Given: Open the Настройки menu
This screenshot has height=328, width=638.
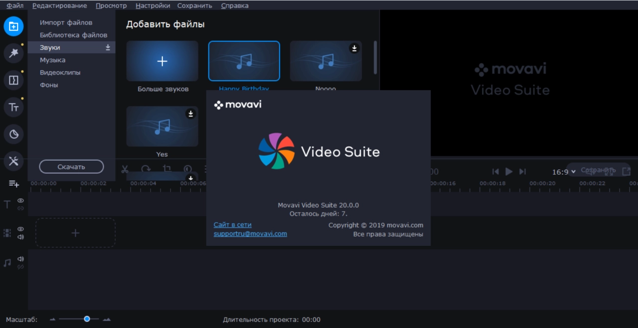Looking at the screenshot, I should click(x=153, y=5).
